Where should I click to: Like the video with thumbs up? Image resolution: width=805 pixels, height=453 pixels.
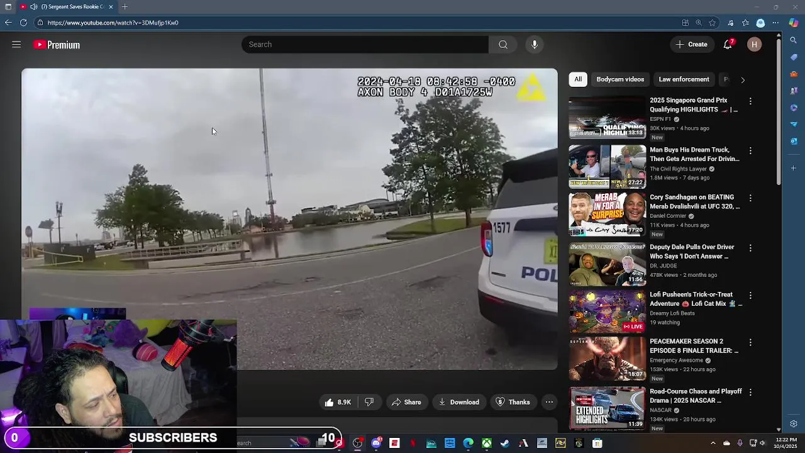(x=338, y=402)
